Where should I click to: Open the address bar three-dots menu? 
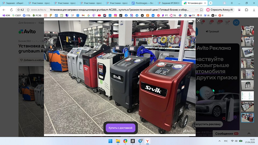(x=196, y=10)
